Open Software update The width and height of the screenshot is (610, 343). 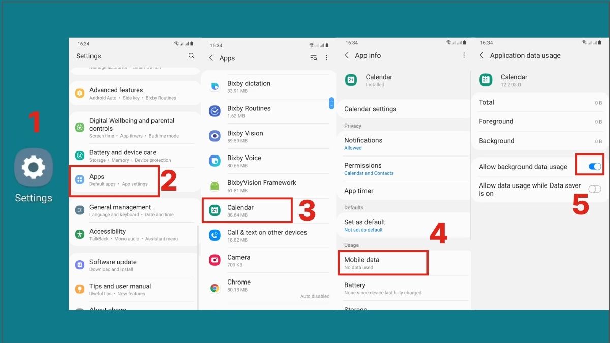135,265
